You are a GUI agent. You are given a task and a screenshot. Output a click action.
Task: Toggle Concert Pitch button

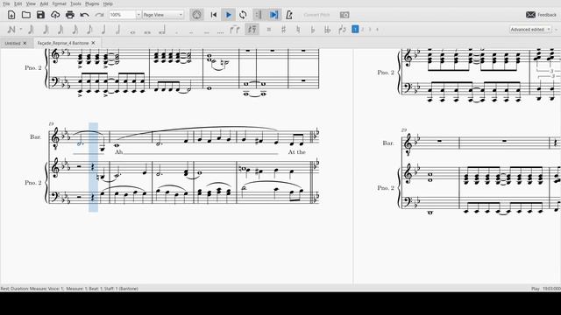coord(316,15)
